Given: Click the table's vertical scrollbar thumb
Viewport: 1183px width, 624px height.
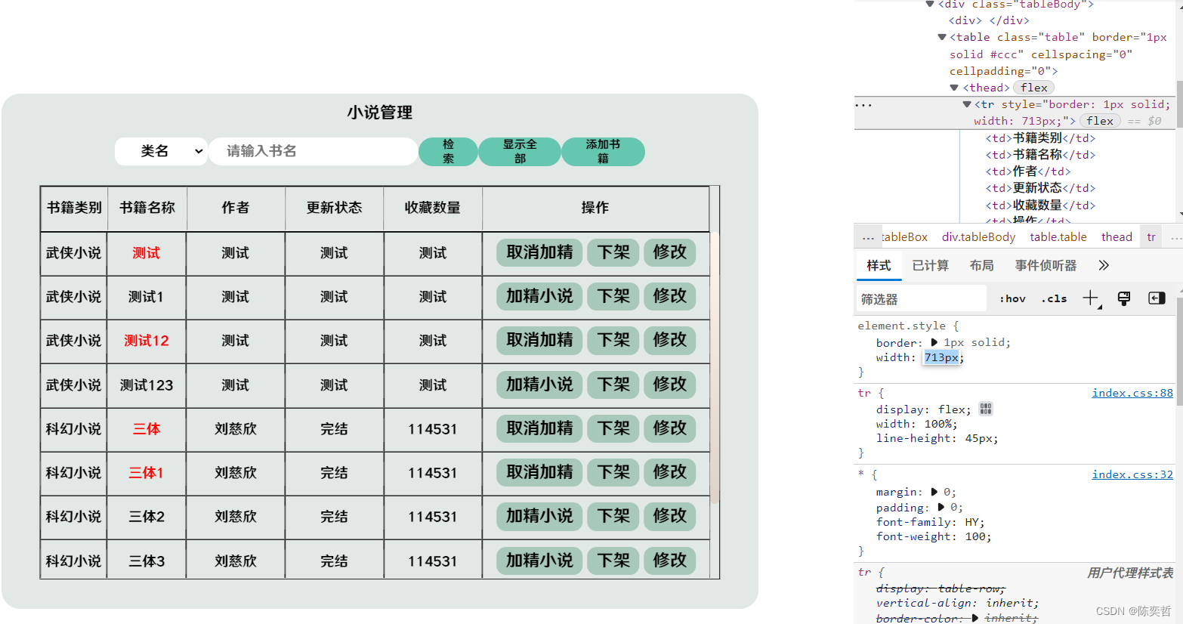Looking at the screenshot, I should point(715,368).
